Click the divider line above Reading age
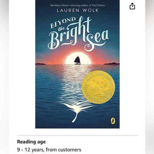 coord(77,136)
